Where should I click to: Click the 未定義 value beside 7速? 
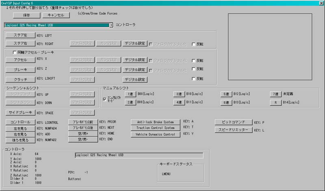click(288, 94)
